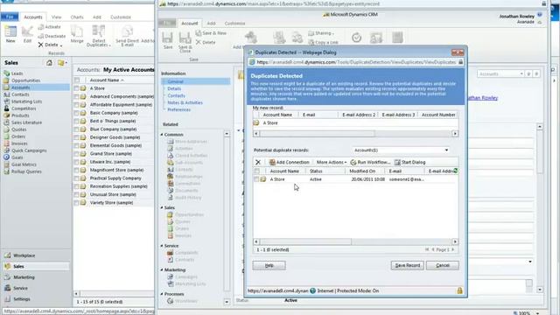Click Deactivate in the Records ribbon group
This screenshot has height=315, width=560.
point(52,36)
